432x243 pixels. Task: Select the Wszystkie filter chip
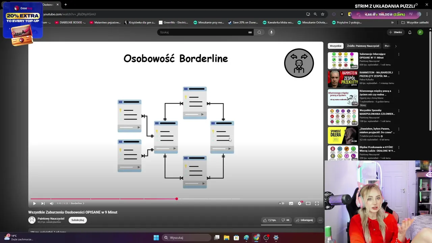335,46
